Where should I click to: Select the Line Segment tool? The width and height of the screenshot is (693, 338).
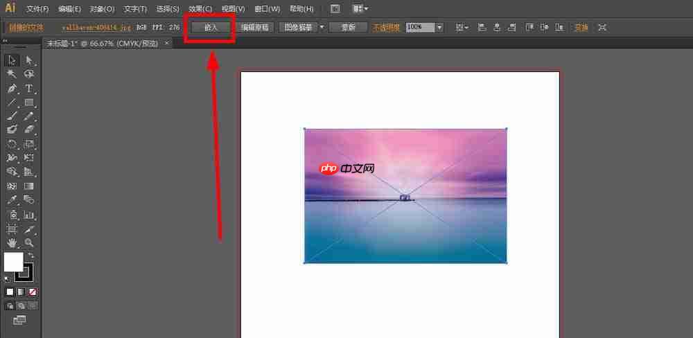tap(12, 103)
